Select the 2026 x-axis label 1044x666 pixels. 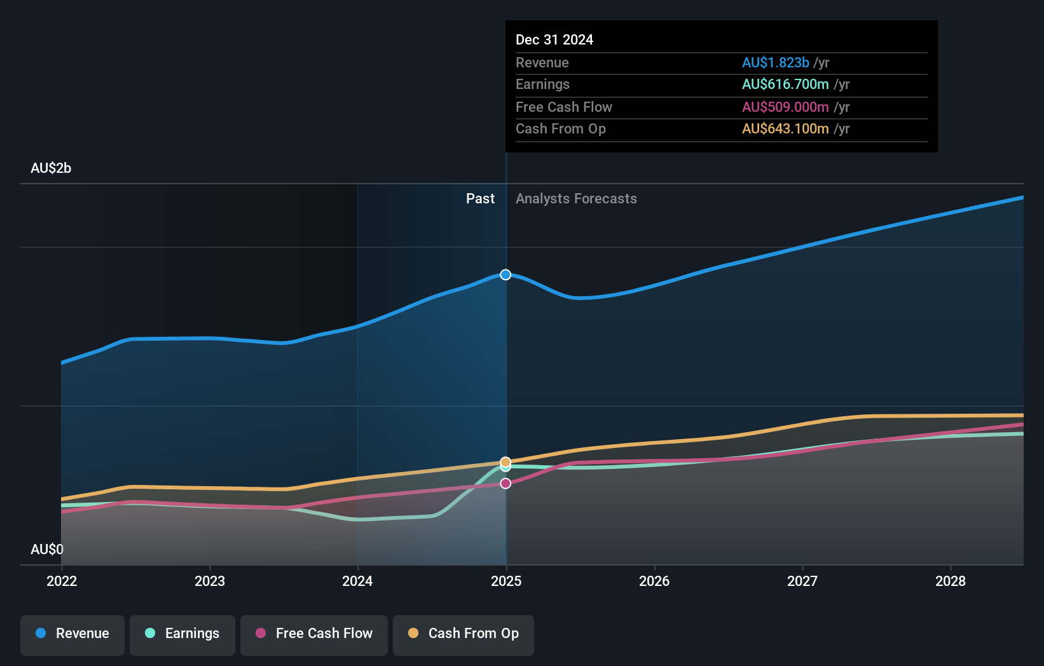(x=654, y=581)
